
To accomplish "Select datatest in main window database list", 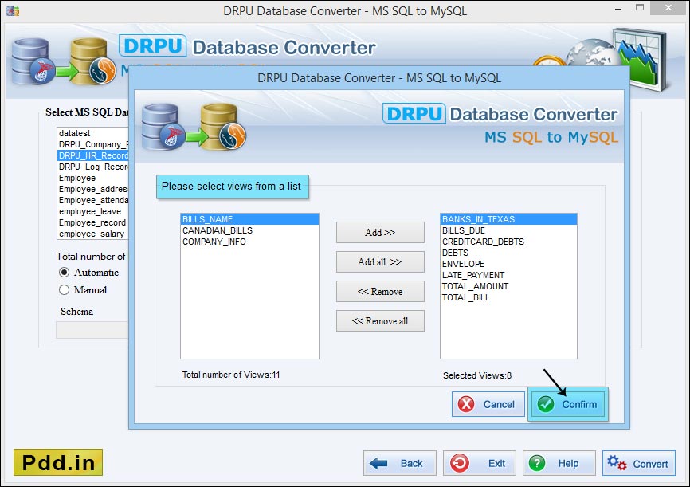I will (x=93, y=133).
